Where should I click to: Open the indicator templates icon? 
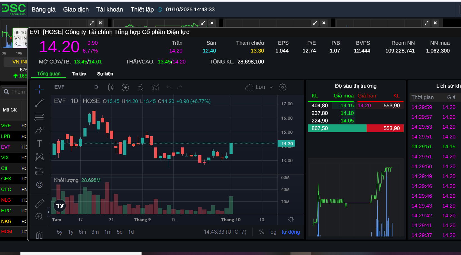point(155,87)
